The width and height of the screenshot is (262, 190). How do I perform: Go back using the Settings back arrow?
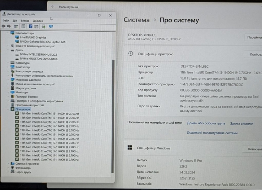pos(53,7)
